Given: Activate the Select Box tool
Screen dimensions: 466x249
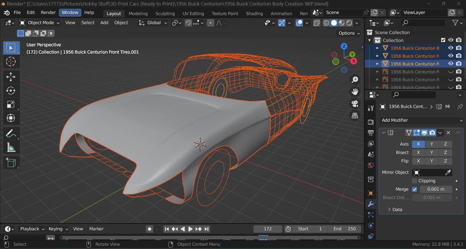Looking at the screenshot, I should pos(11,48).
